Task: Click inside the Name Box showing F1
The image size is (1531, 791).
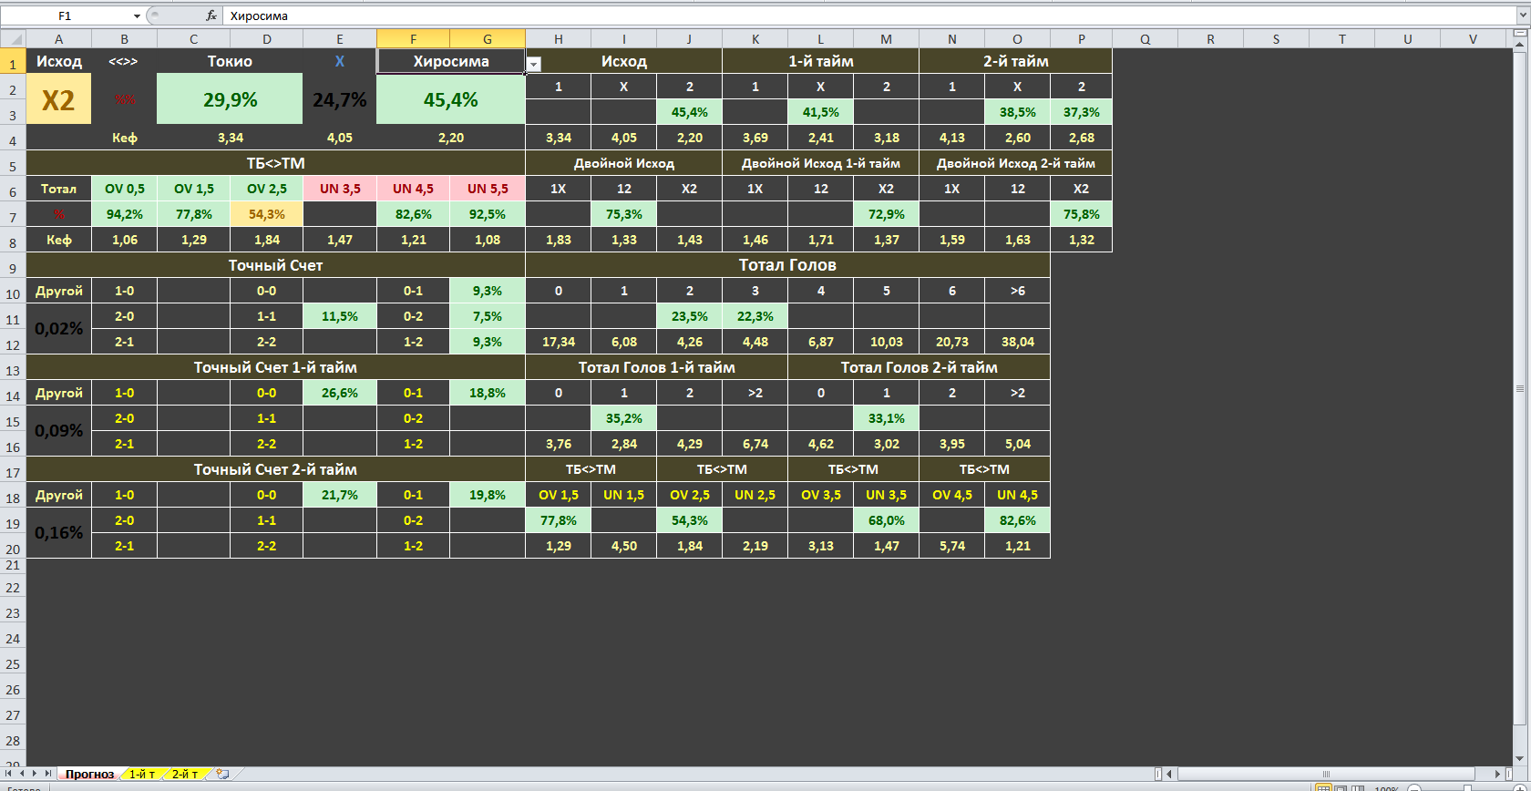Action: (x=66, y=15)
